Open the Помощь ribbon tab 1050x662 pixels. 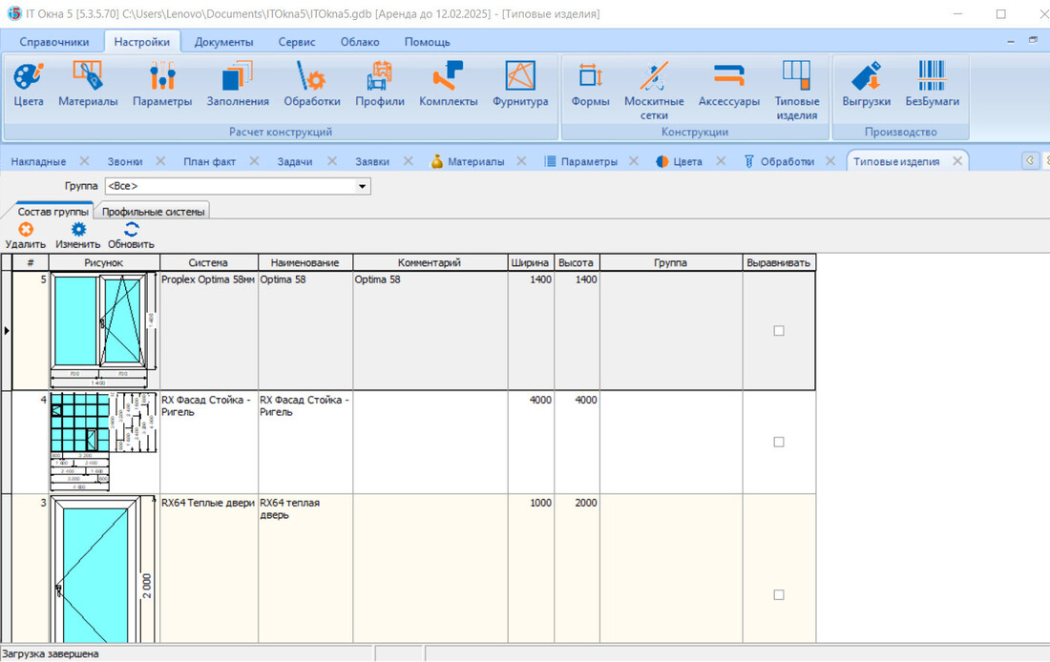point(428,42)
